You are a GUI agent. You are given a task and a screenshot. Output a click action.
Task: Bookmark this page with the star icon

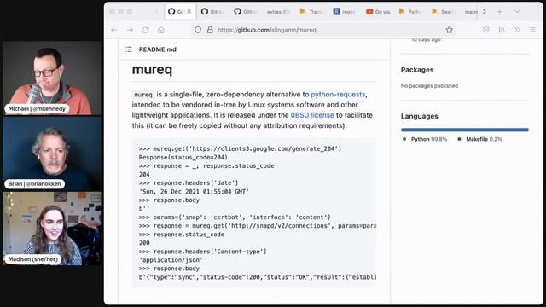[x=450, y=30]
